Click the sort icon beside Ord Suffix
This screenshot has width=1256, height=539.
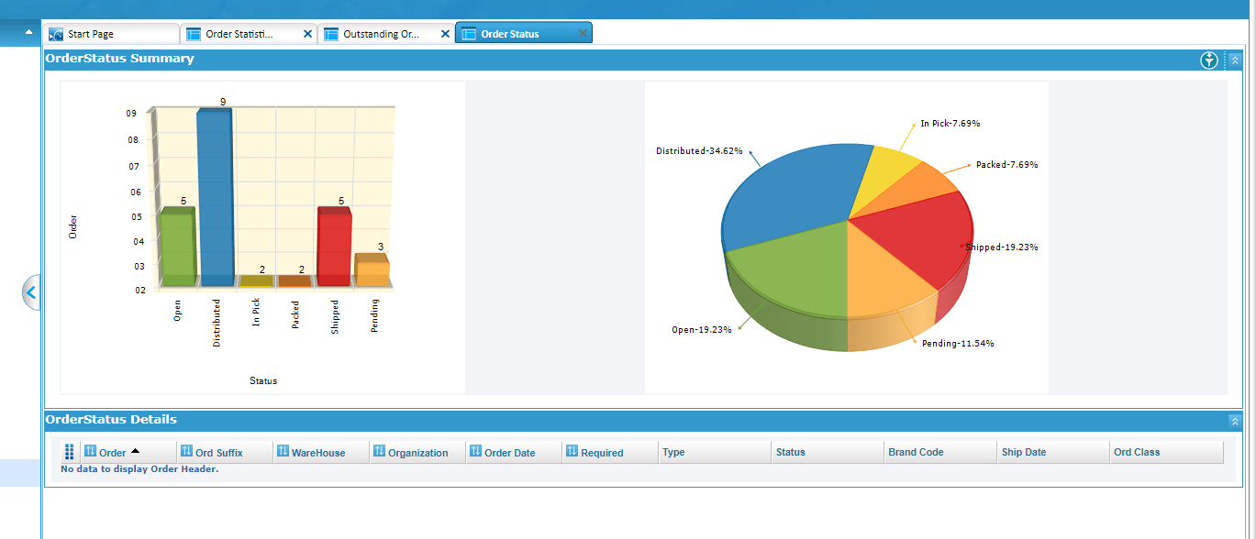(x=187, y=452)
